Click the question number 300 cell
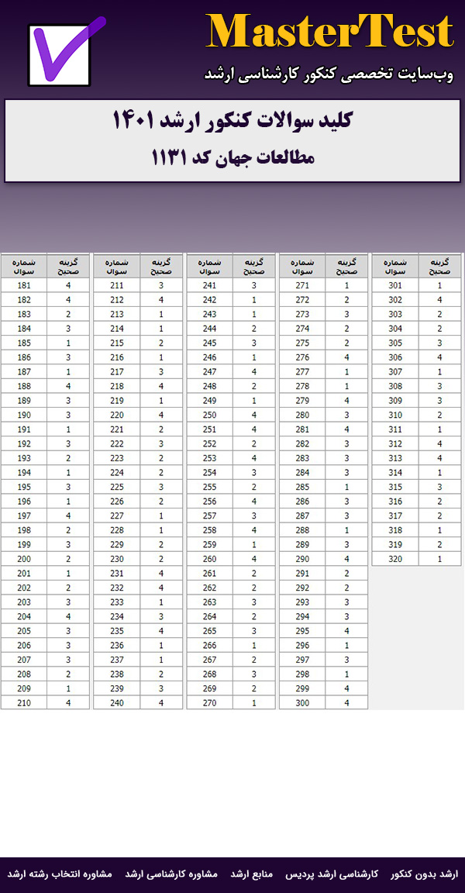Screen dimensions: 465x893 (x=302, y=702)
